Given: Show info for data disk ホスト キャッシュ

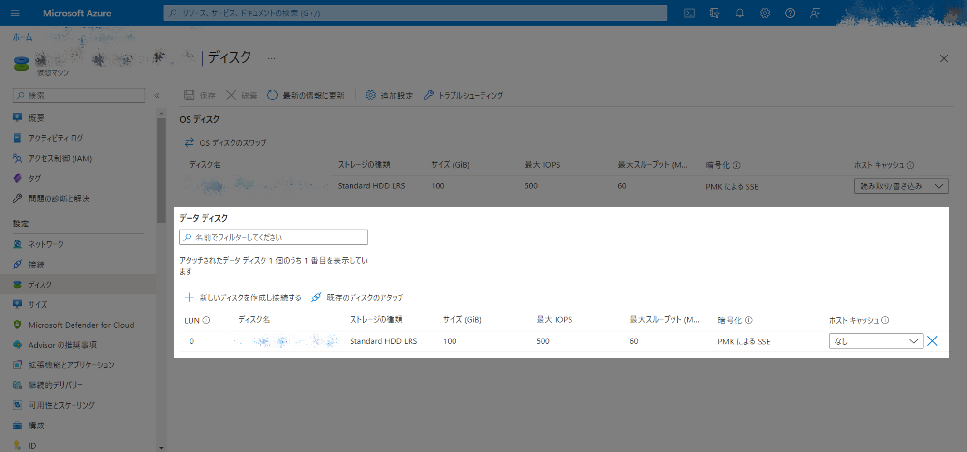Looking at the screenshot, I should click(x=885, y=320).
